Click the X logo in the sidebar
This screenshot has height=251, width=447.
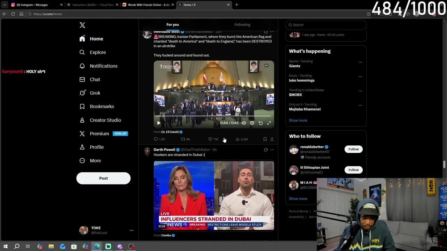(x=82, y=25)
